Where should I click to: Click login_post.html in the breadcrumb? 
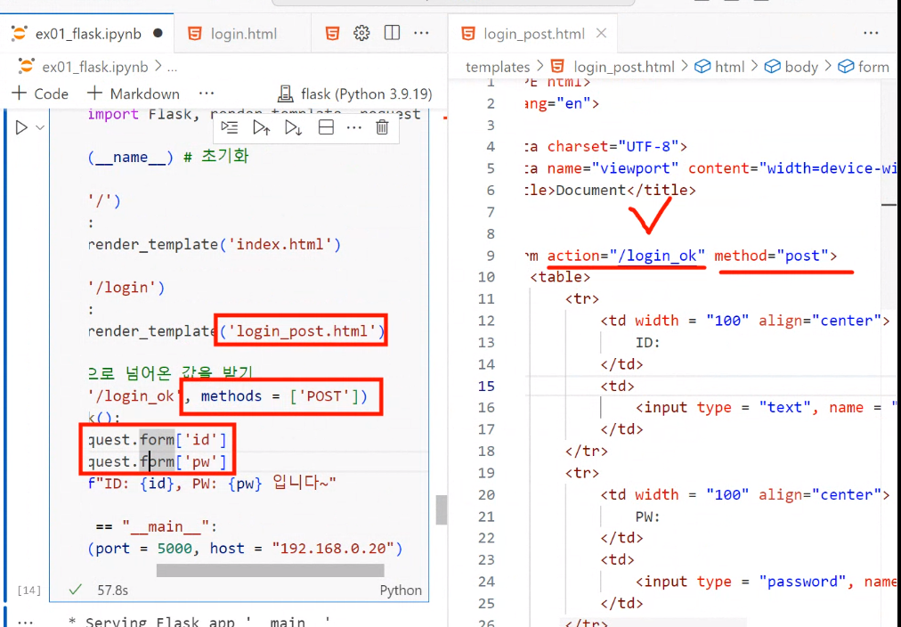pyautogui.click(x=623, y=67)
